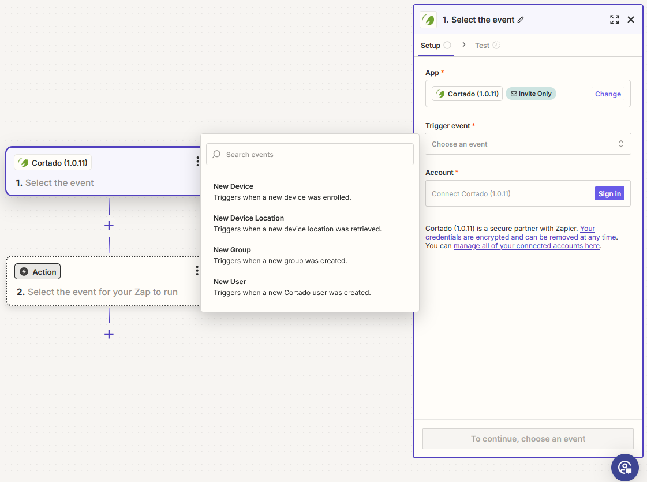
Task: Close the Select the event panel
Action: tap(630, 20)
